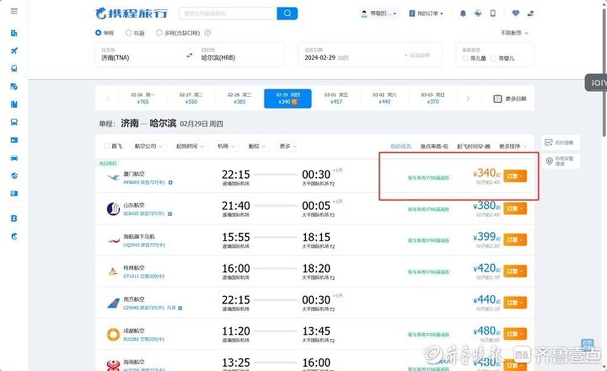Select the 03-01 date tab priced ¥457
Viewport: 607px width, 371px height.
click(x=336, y=98)
